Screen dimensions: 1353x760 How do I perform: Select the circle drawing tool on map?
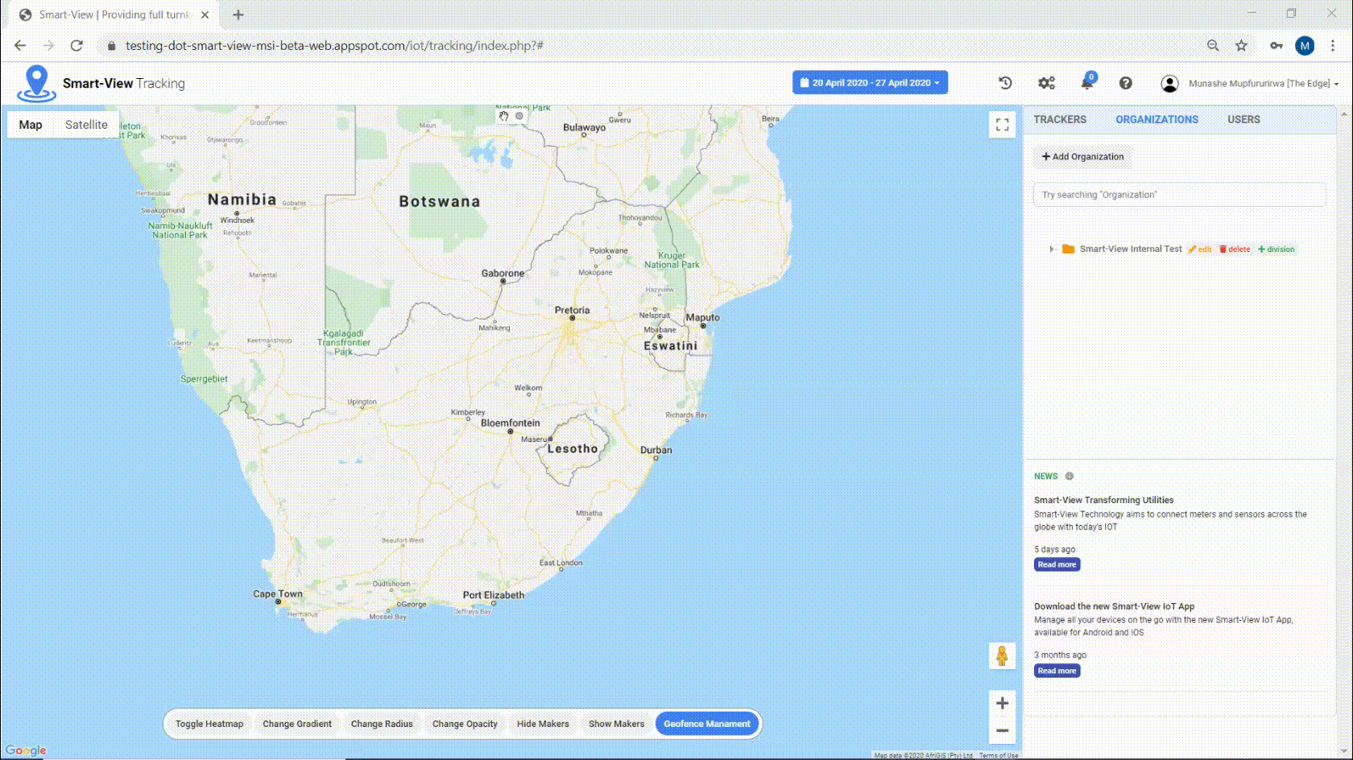click(x=519, y=116)
